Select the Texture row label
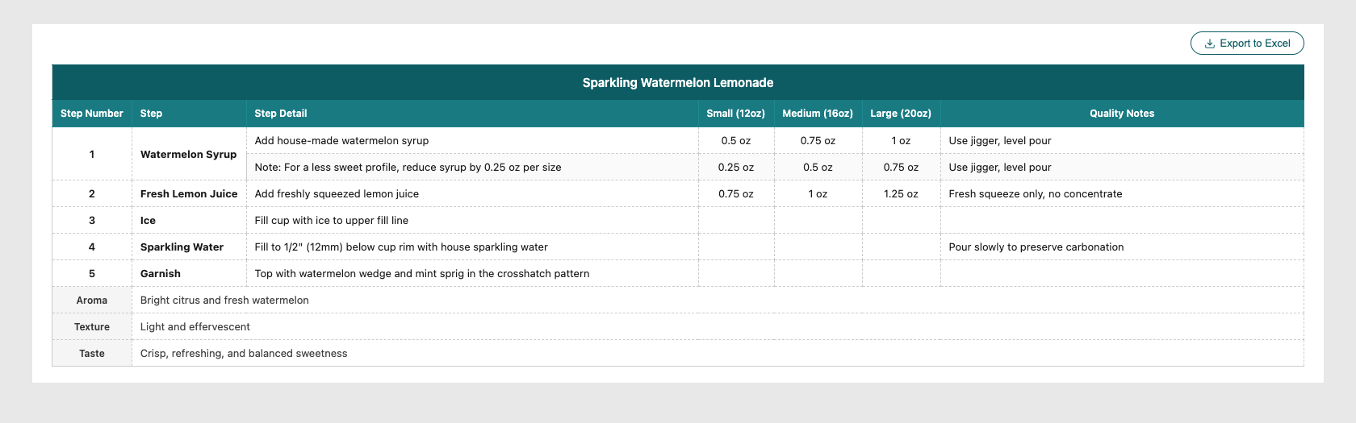Viewport: 1356px width, 423px height. tap(92, 326)
